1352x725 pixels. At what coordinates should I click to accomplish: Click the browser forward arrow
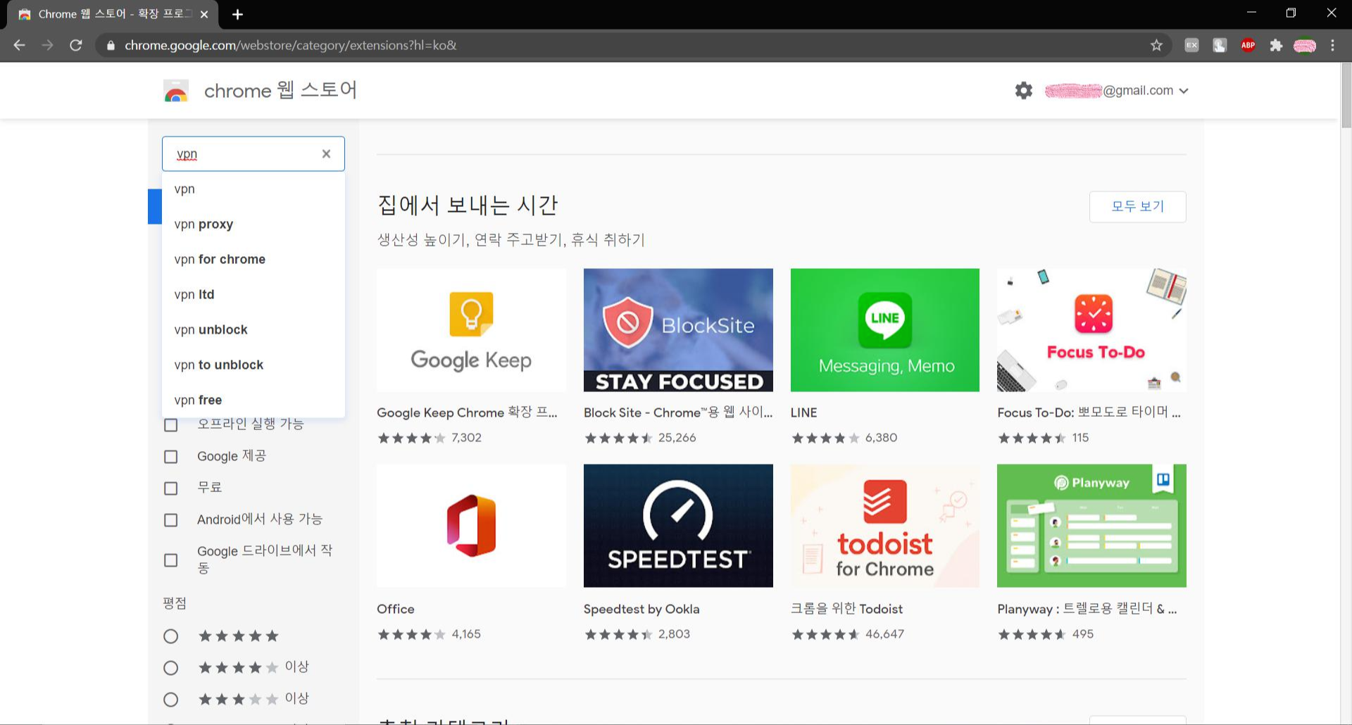tap(47, 45)
